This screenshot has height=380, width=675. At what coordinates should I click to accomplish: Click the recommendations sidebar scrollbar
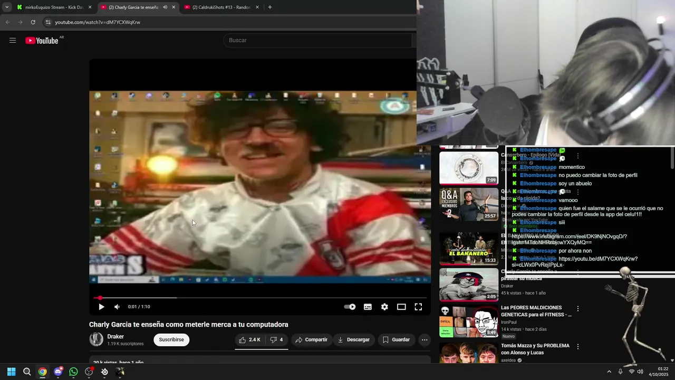672,158
